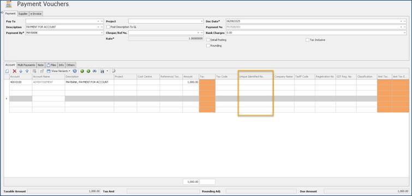Viewport: 412px width, 196px height.
Task: Open the Pay To dropdown
Action: [x=99, y=21]
